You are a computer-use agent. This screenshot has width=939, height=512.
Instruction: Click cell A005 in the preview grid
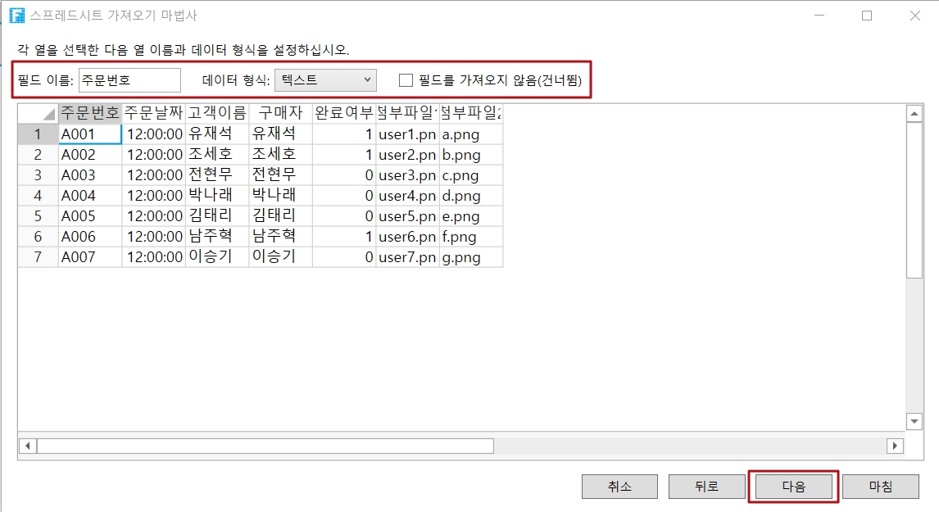point(90,216)
